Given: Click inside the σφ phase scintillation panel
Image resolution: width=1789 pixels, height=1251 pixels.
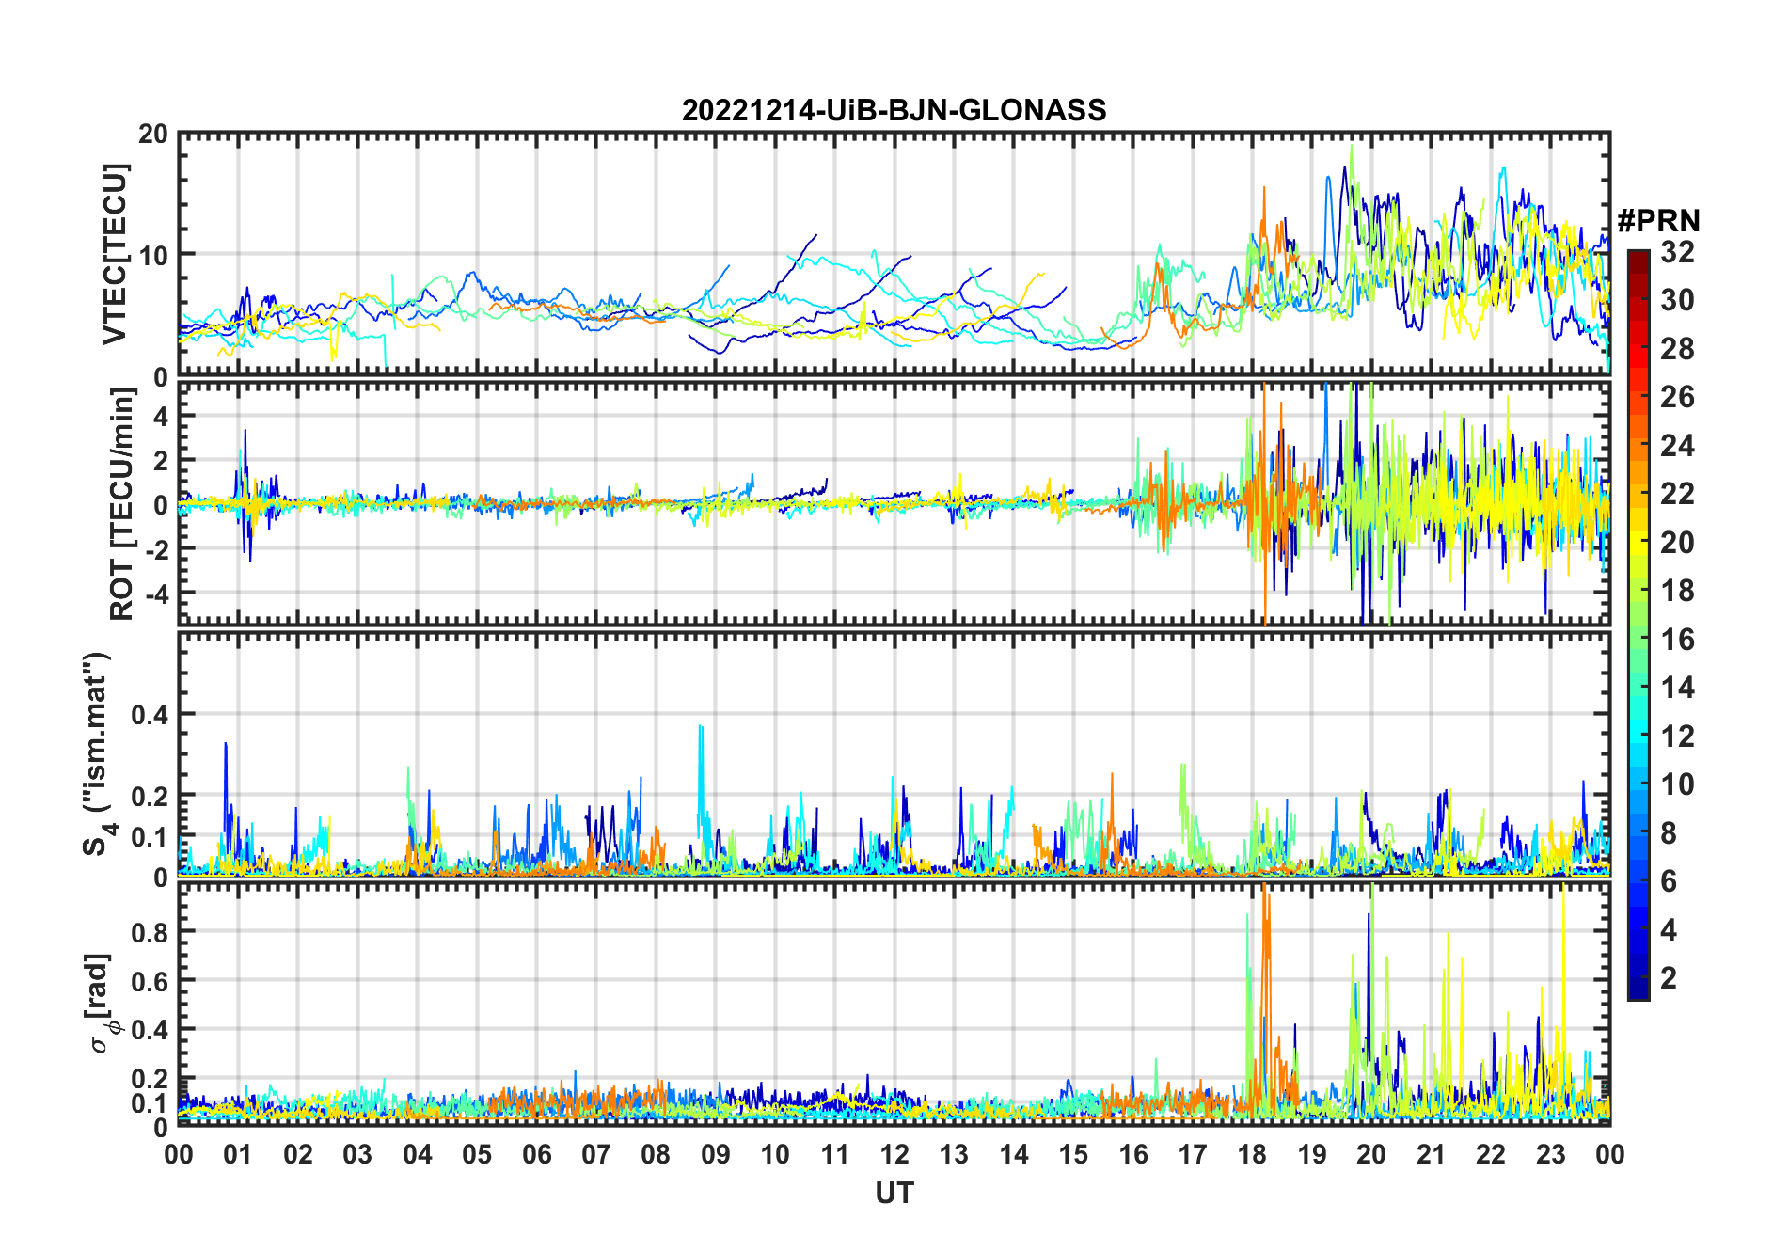Looking at the screenshot, I should pyautogui.click(x=894, y=1004).
